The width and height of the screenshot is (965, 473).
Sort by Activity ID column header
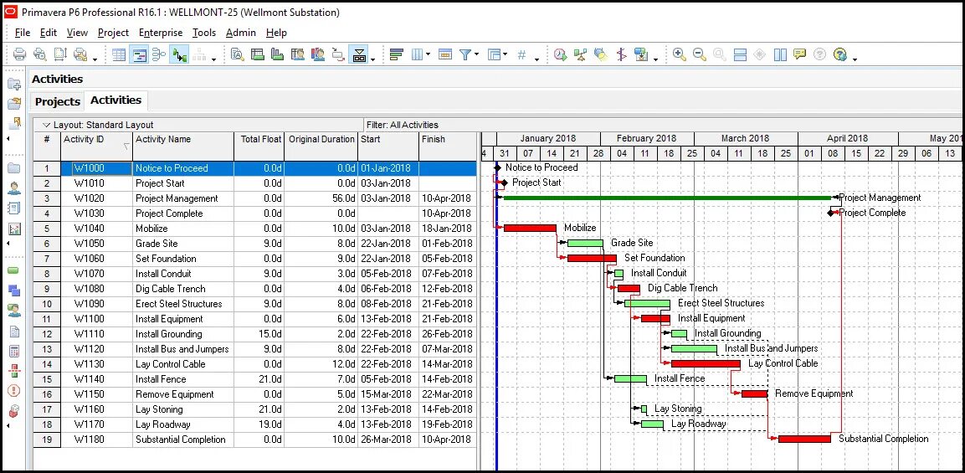pos(96,147)
